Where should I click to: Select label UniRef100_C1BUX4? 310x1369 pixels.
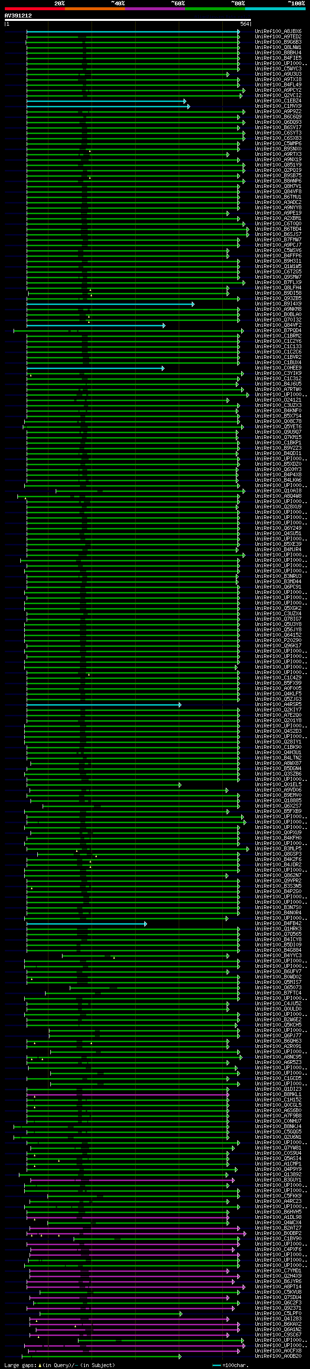click(x=278, y=362)
